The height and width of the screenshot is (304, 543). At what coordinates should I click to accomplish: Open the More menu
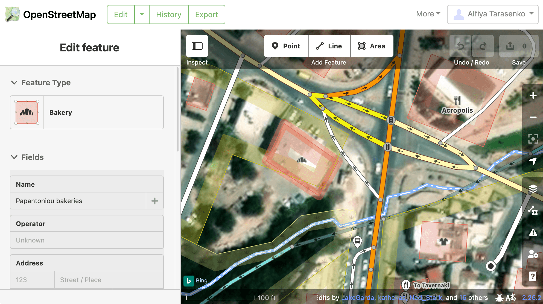coord(428,14)
